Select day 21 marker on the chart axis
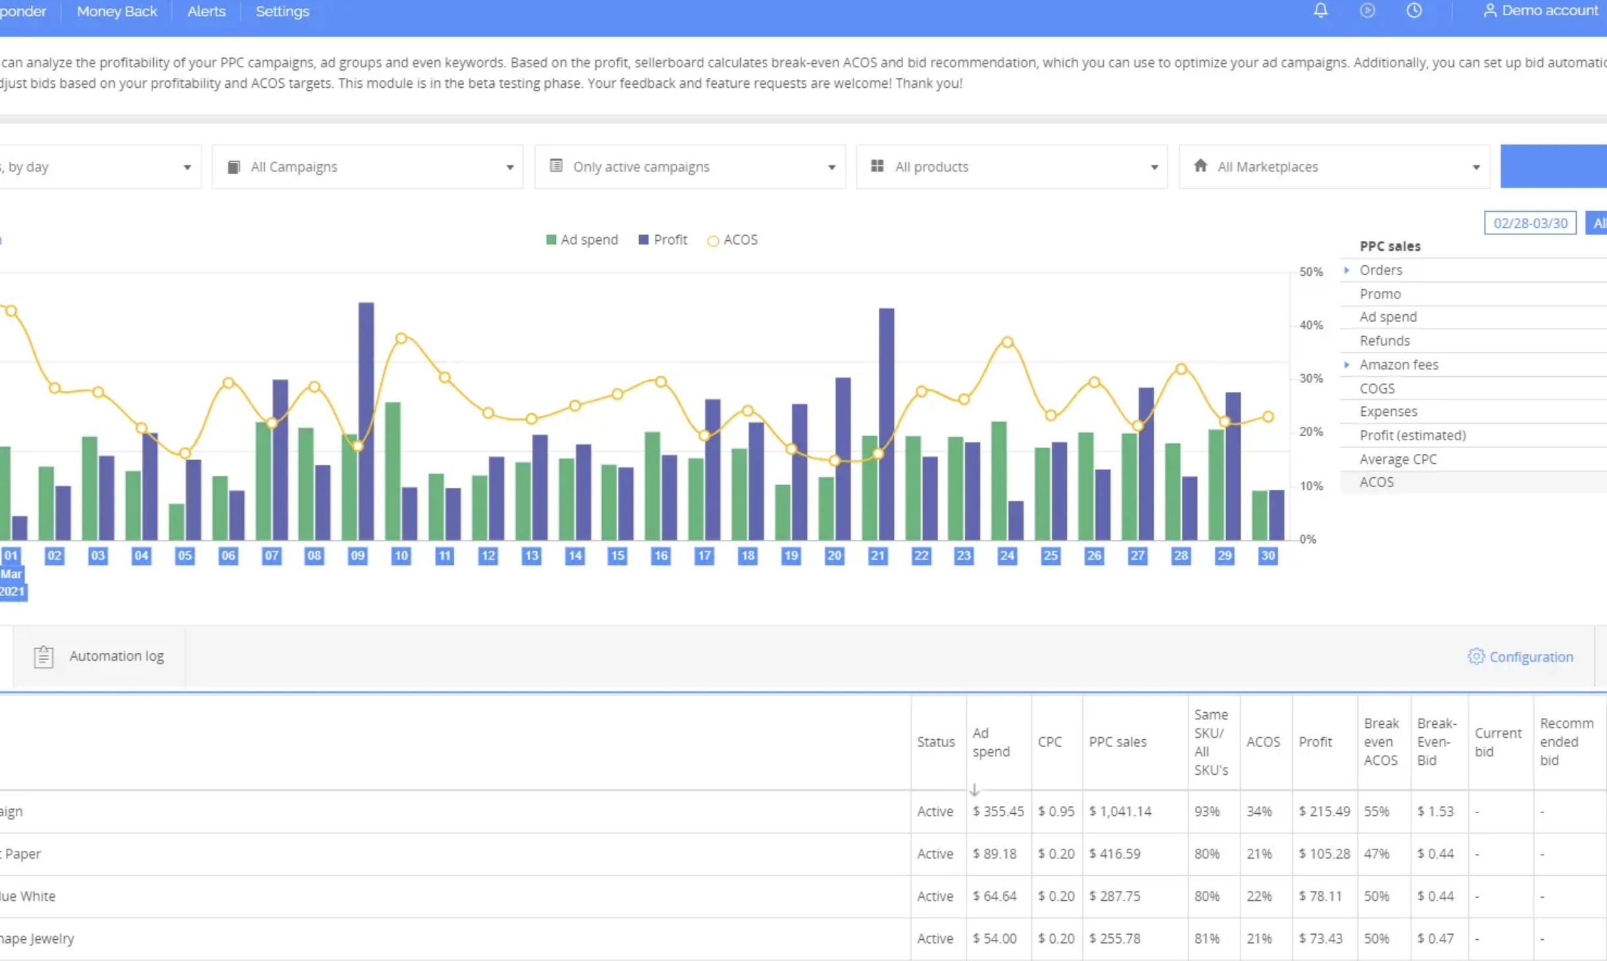1607x961 pixels. point(877,556)
